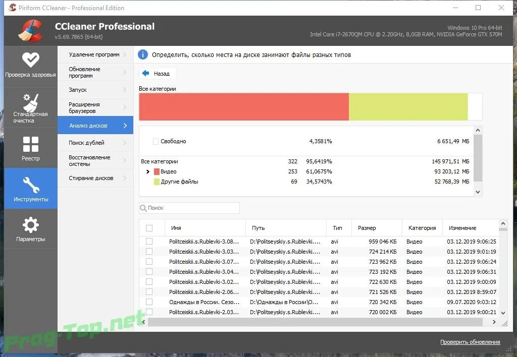
Task: Click the blue info icon above the chart
Action: pyautogui.click(x=142, y=54)
